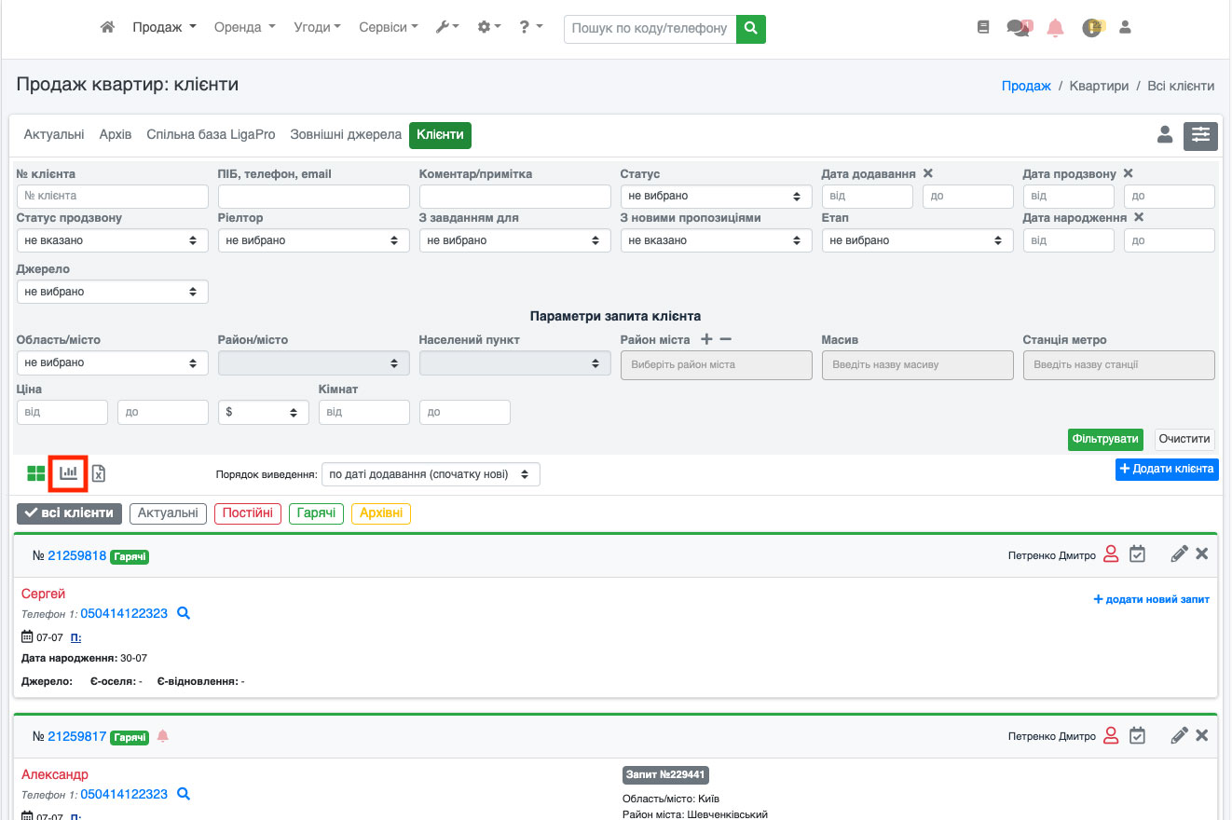Click the Фільтрувати button
This screenshot has width=1232, height=820.
pos(1105,440)
